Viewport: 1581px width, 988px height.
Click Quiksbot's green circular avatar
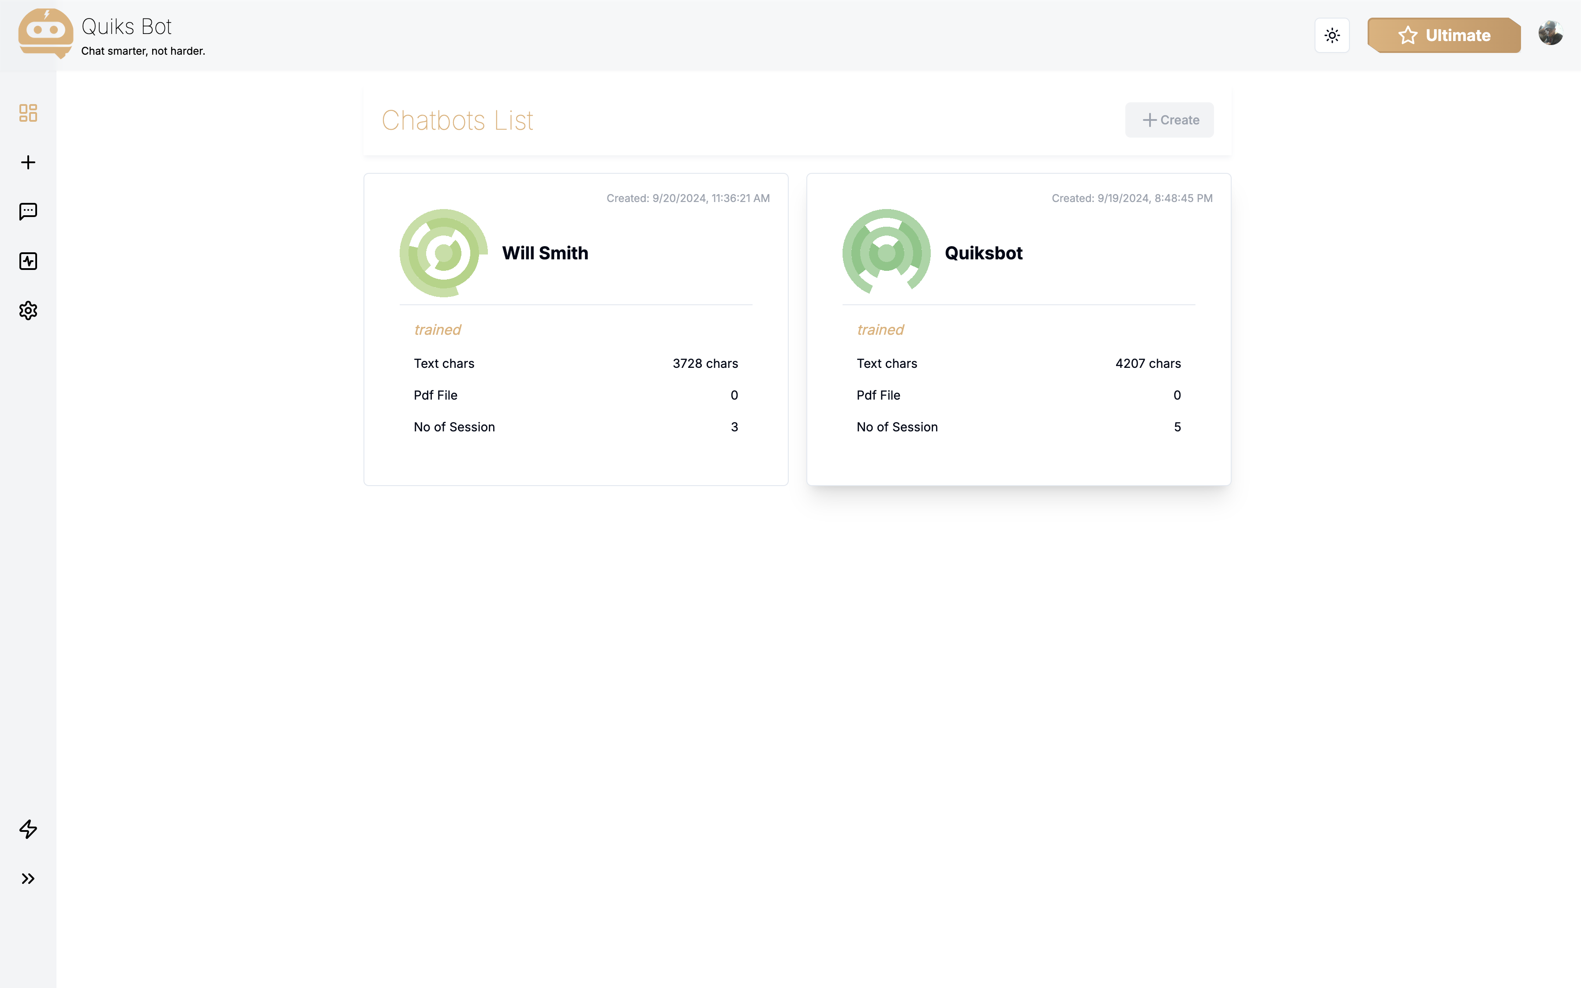click(887, 254)
